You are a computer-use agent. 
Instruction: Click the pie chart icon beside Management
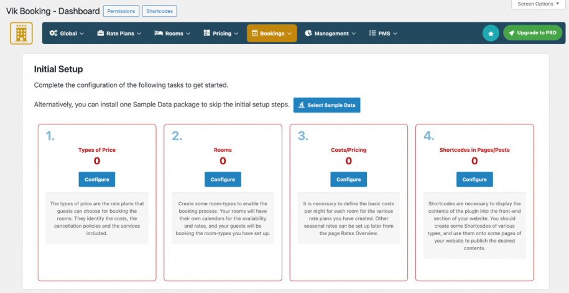308,33
